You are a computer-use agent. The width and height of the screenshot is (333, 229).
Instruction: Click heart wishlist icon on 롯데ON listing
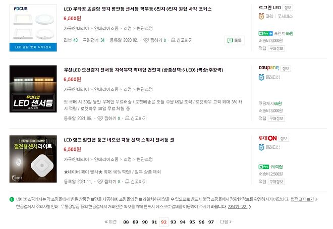(x=100, y=182)
